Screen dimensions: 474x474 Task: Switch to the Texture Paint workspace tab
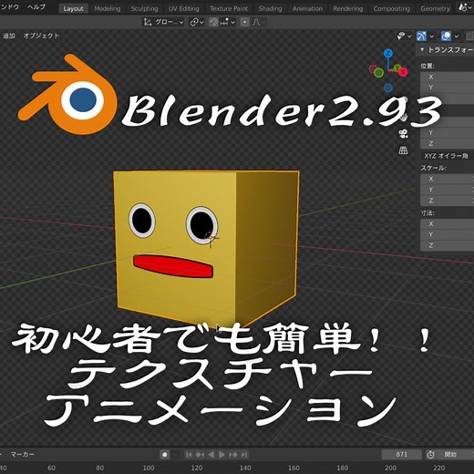click(229, 8)
